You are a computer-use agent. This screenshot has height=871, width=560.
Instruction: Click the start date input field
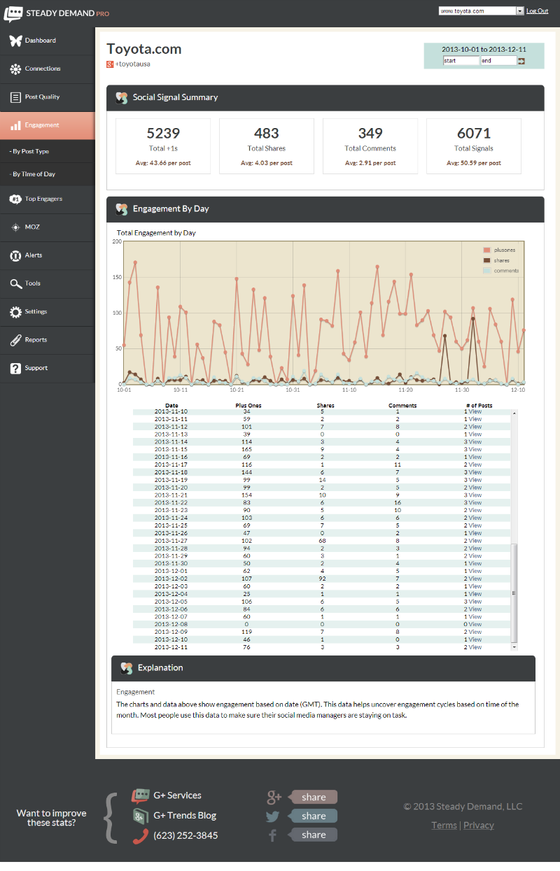(x=461, y=61)
